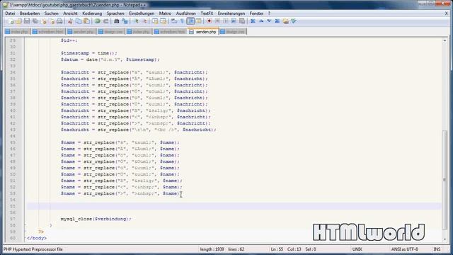Viewport: 453px width, 255px height.
Task: Click the vertical scrollbar down arrow
Action: 445,239
